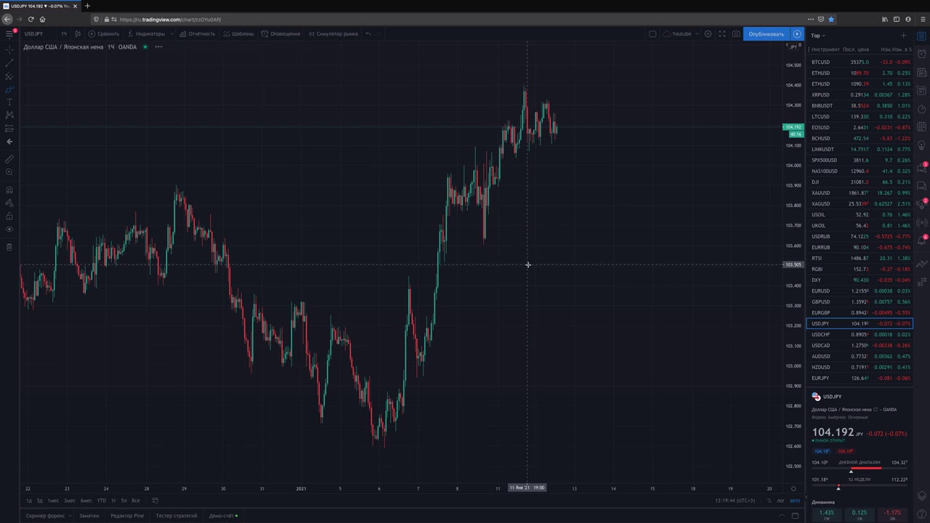The width and height of the screenshot is (930, 523).
Task: Toggle fullscreen chart mode
Action: click(722, 33)
